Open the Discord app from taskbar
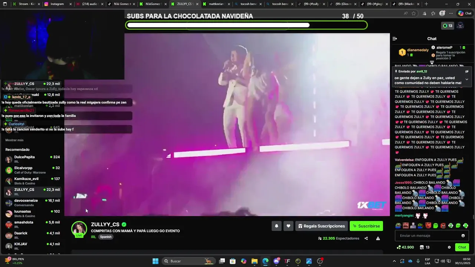The image size is (475, 267). (276, 261)
